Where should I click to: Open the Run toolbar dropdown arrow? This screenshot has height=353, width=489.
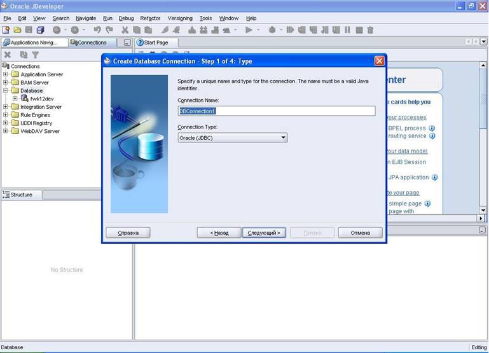point(258,30)
